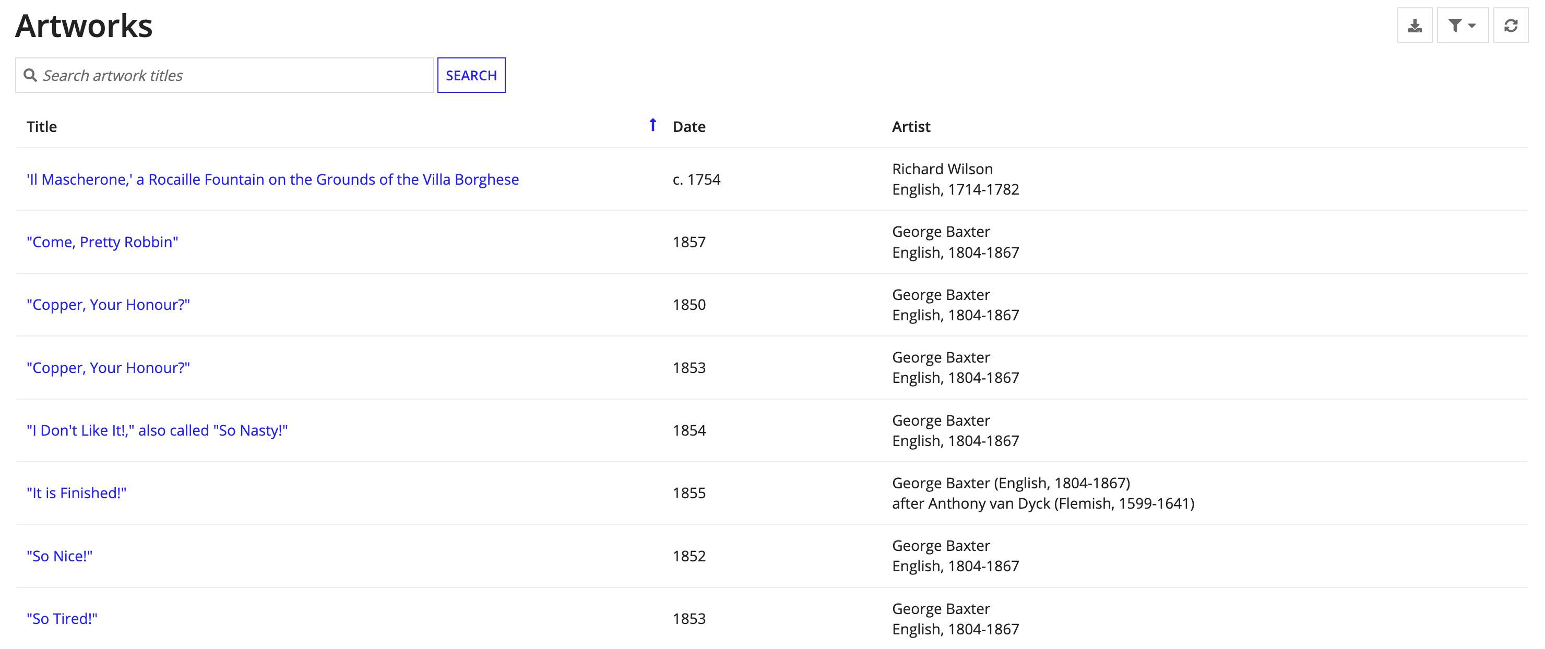Click the ascending sort arrow in Title header
This screenshot has height=649, width=1545.
[652, 125]
